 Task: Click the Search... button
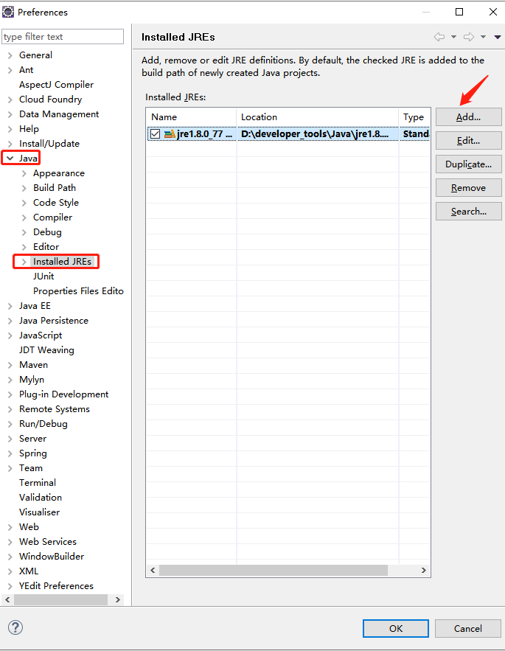[468, 212]
